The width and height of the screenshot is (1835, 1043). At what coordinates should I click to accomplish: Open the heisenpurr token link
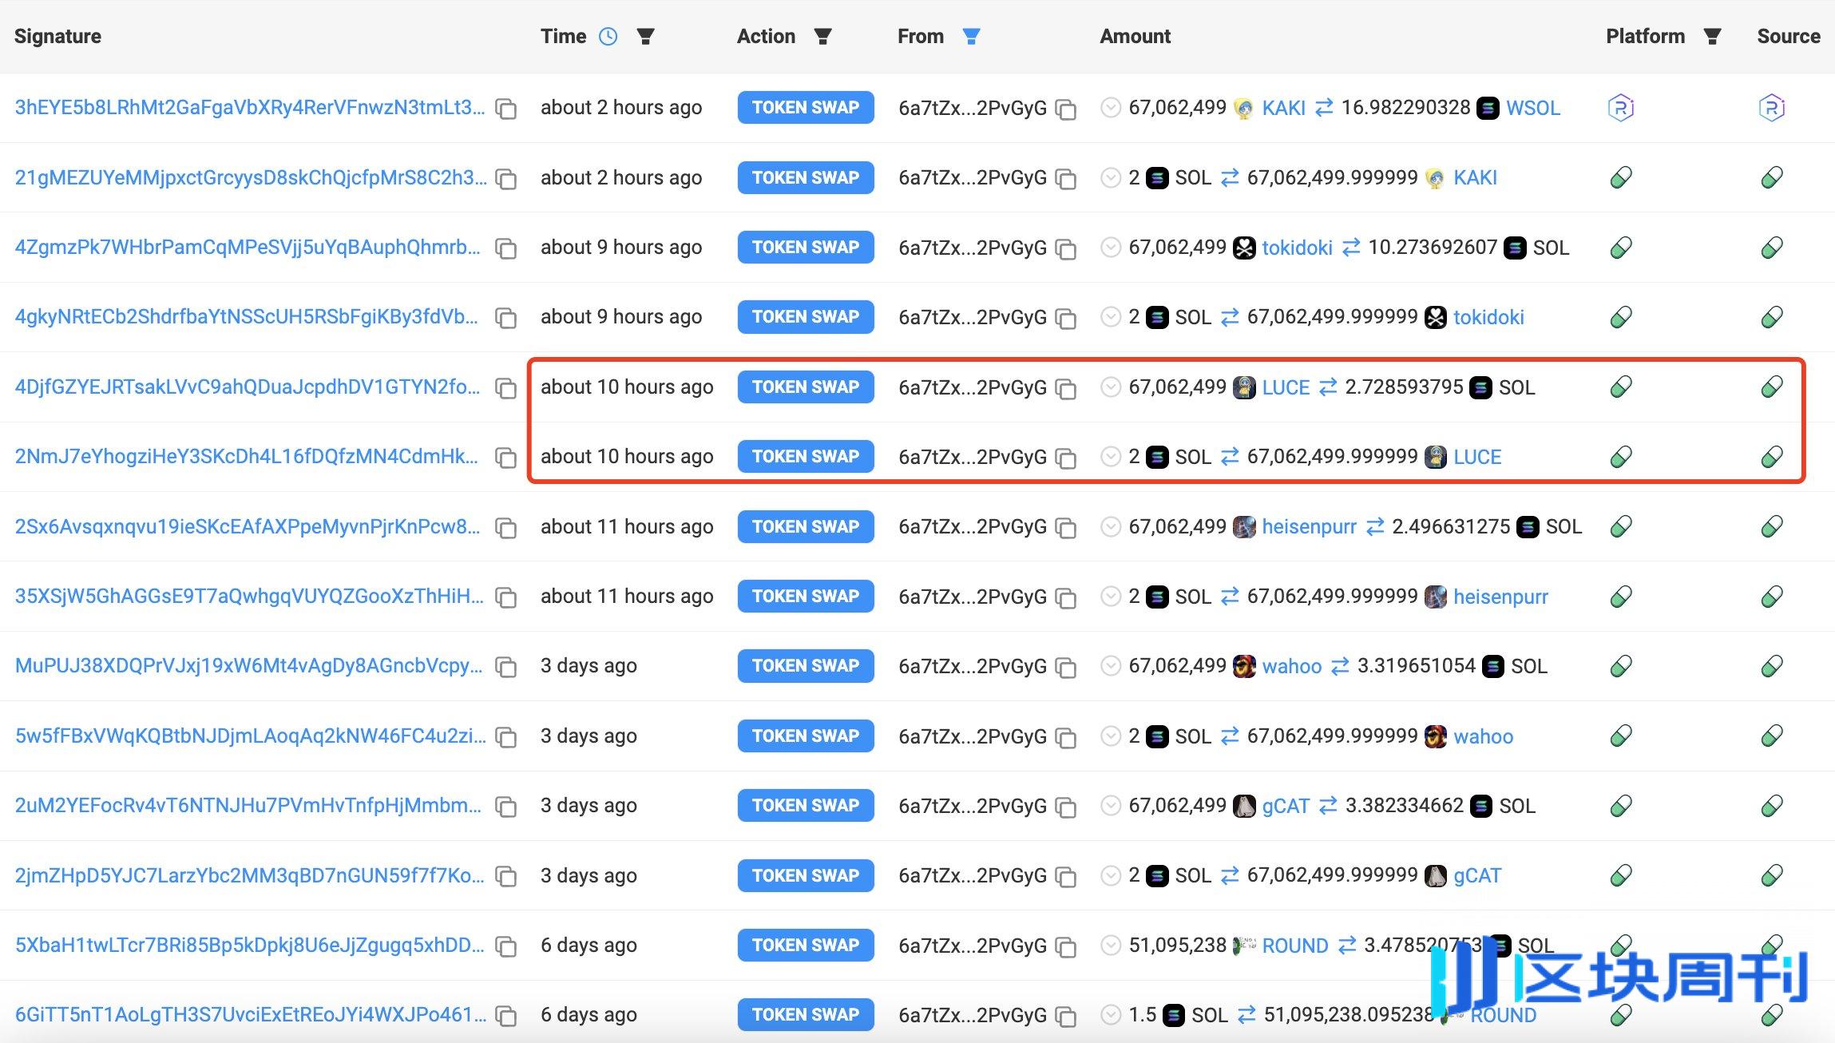tap(1310, 526)
